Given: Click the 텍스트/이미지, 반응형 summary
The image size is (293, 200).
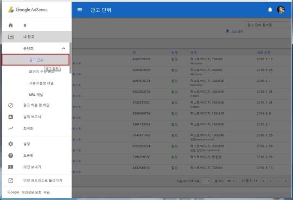Looking at the screenshot, I should click(x=206, y=157).
